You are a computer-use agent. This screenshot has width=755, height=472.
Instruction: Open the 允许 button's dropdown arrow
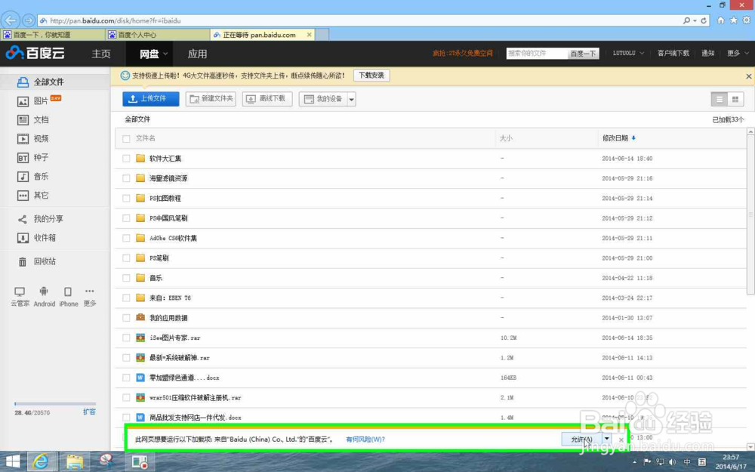(607, 438)
